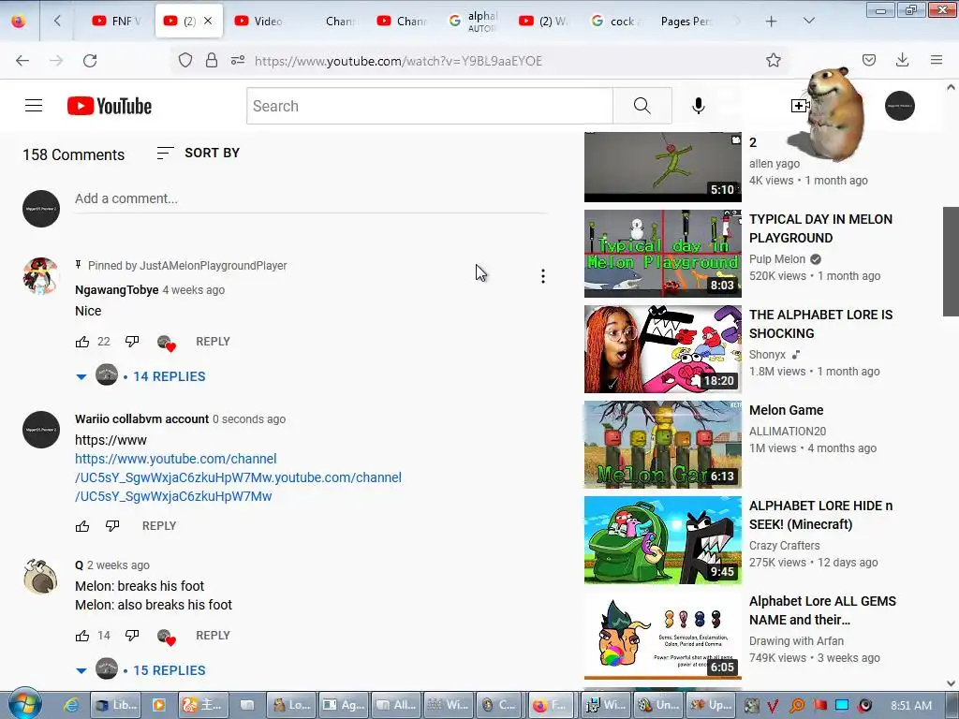Reply to NgawangTobye's comment
Screen dimensions: 959x719
pyautogui.click(x=213, y=341)
